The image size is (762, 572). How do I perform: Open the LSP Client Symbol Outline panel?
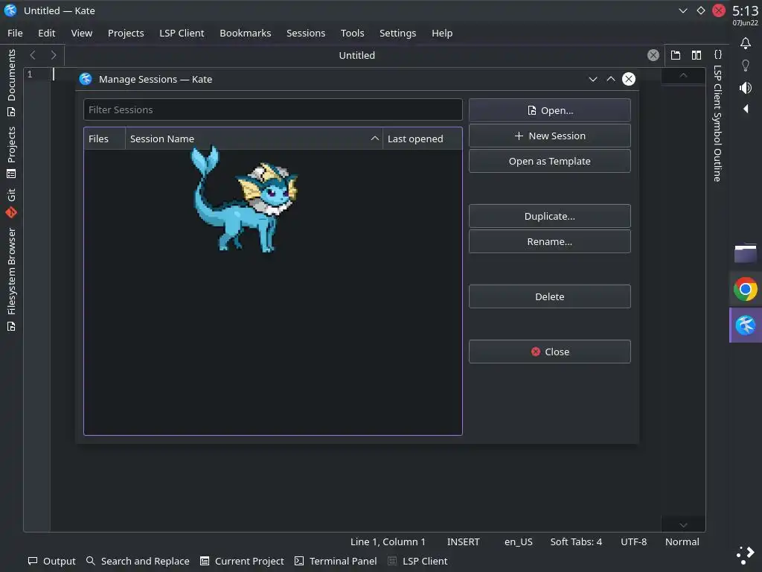pos(717,124)
